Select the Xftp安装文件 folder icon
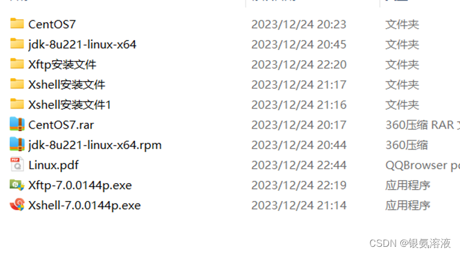This screenshot has width=460, height=254. click(17, 64)
